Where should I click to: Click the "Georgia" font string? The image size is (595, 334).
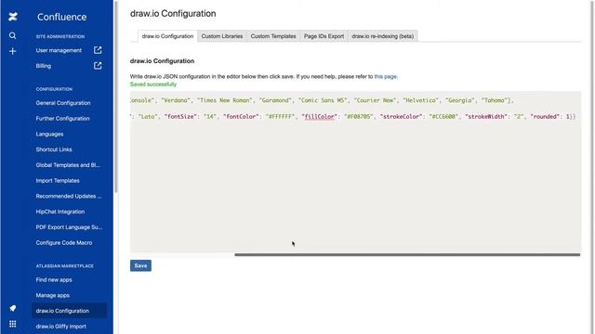pyautogui.click(x=460, y=100)
